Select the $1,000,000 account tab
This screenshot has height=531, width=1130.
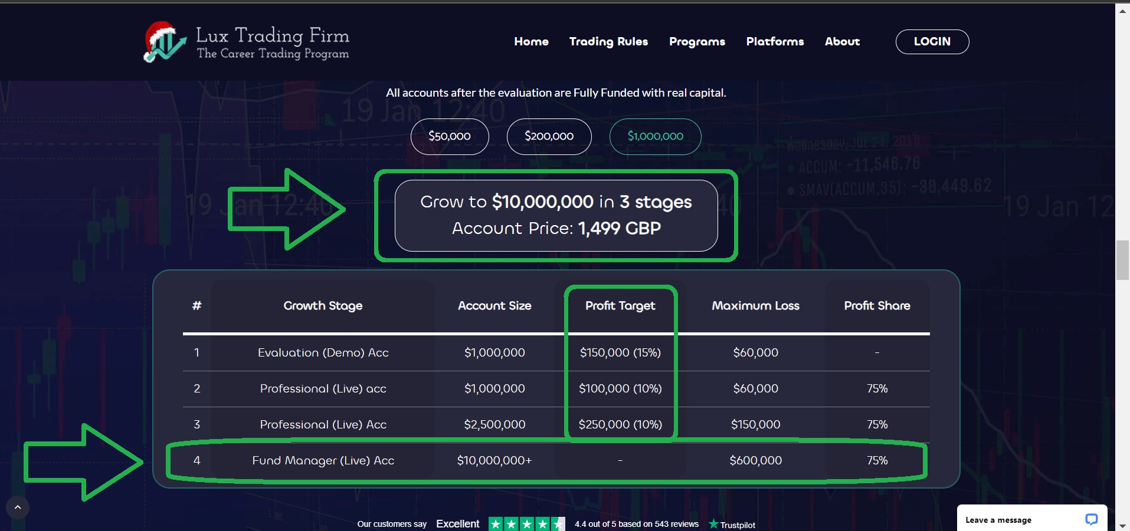pyautogui.click(x=656, y=136)
